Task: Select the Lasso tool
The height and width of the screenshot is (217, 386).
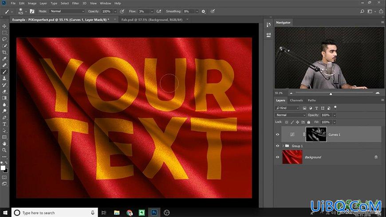Action: pyautogui.click(x=4, y=39)
